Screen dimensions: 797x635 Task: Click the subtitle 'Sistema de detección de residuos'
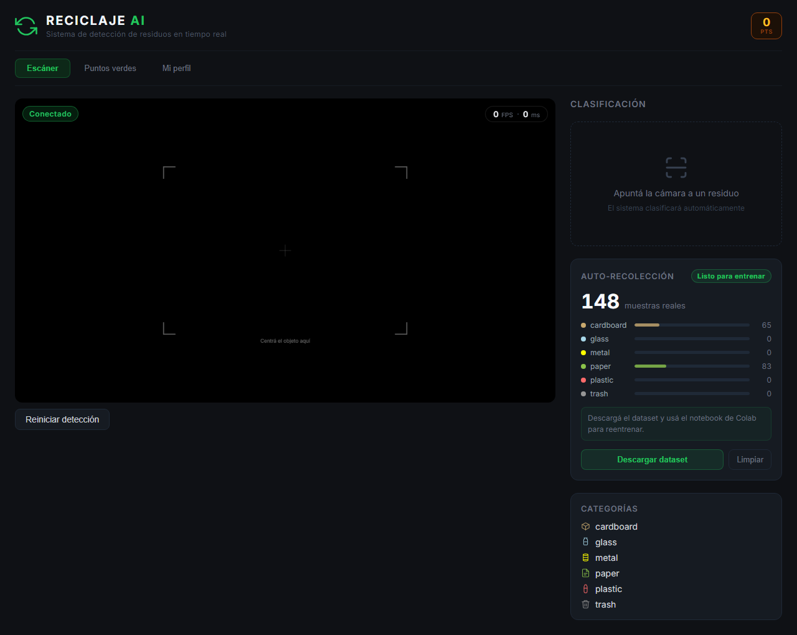[x=136, y=34]
